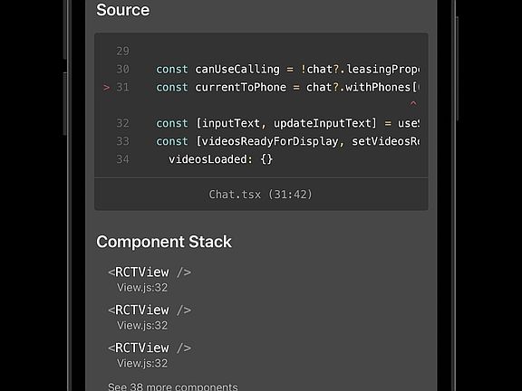Click the videosReadyForDisplay code line
522x391 pixels.
287,141
